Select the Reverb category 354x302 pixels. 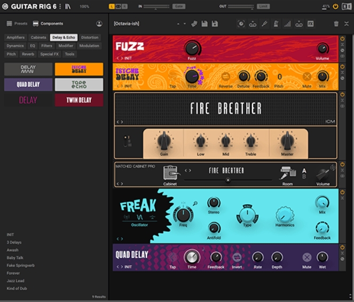pyautogui.click(x=28, y=54)
